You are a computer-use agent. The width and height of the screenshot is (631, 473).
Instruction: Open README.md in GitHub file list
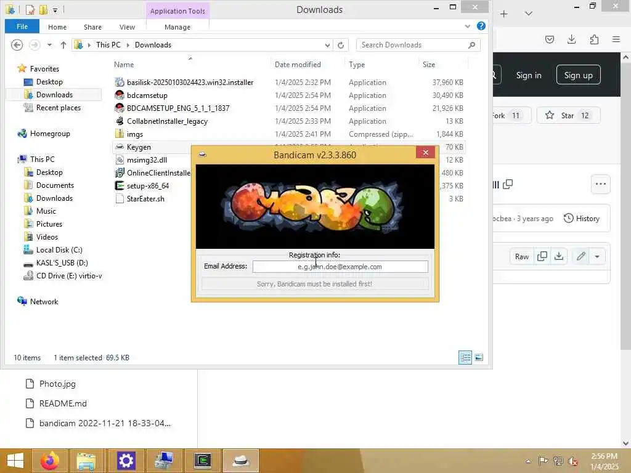tap(63, 403)
